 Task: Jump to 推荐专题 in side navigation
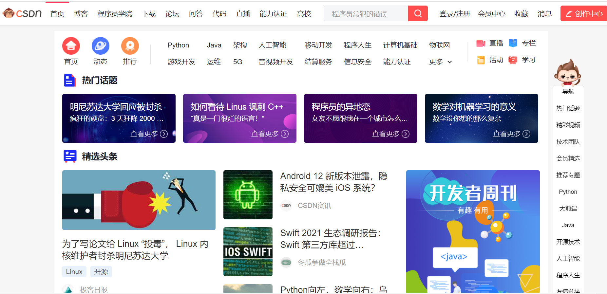point(568,175)
